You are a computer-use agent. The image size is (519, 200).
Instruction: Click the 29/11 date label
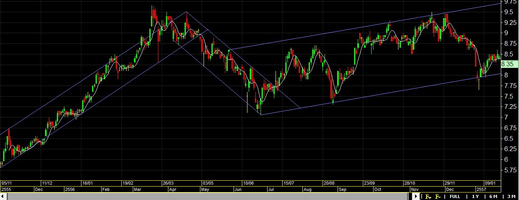450,183
